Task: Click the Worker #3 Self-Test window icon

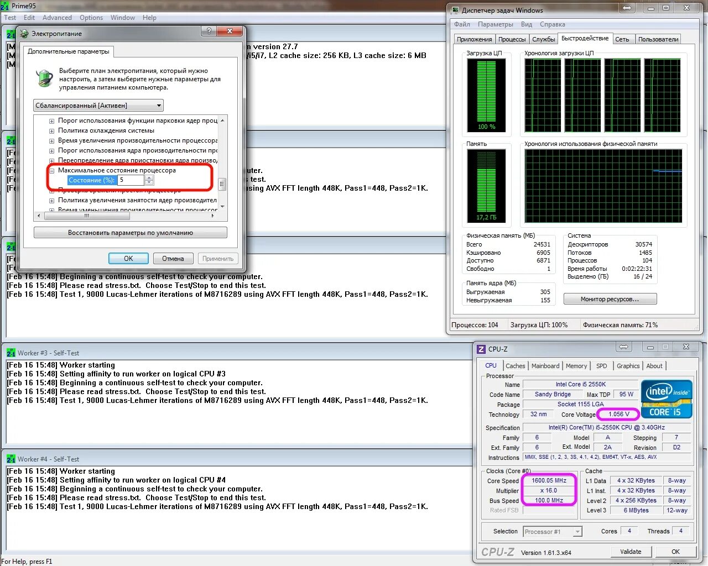Action: point(11,353)
